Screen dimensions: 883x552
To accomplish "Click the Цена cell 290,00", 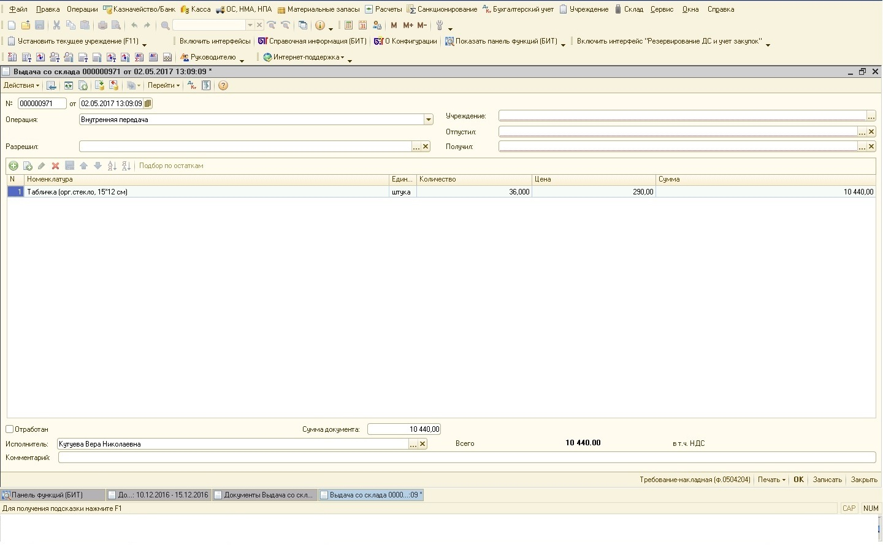I will [x=594, y=192].
